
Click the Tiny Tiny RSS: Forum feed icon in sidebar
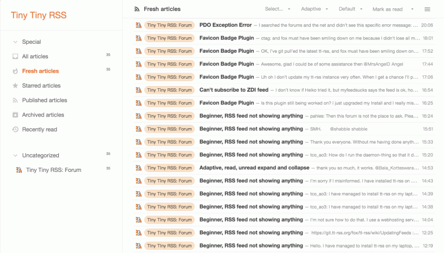coord(19,170)
